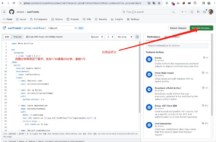The image size is (216, 142).
Task: Open .github breadcrumb folder link
Action: [27, 28]
